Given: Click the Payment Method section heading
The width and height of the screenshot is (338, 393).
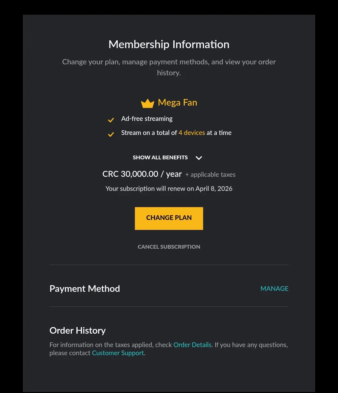Looking at the screenshot, I should (x=85, y=289).
